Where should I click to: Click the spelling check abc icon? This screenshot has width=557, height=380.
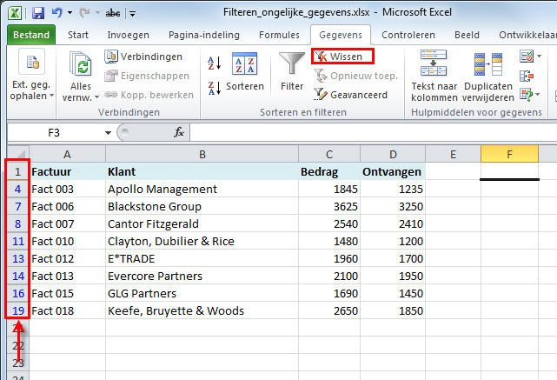pos(113,14)
